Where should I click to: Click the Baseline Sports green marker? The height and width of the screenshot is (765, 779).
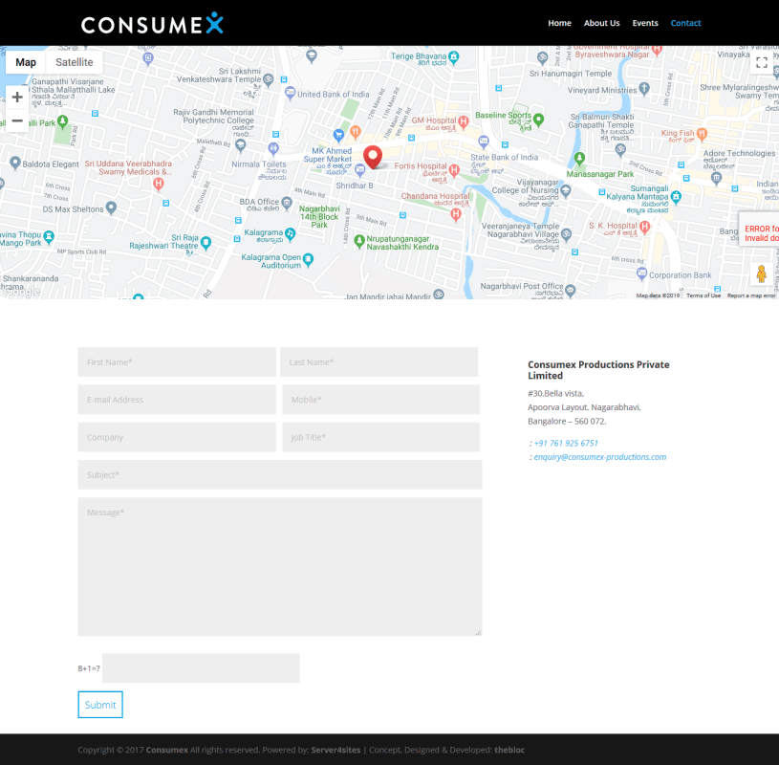click(x=538, y=120)
